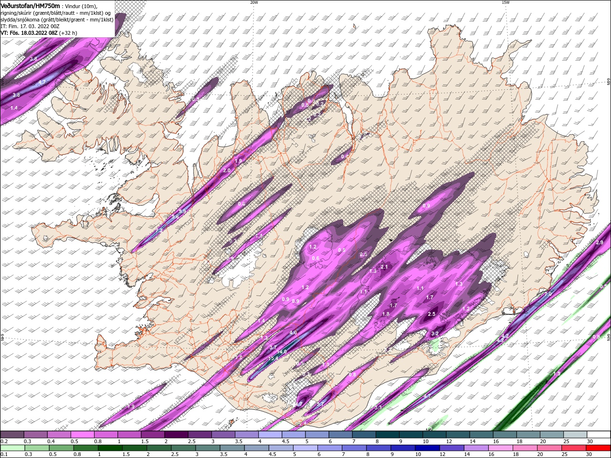The image size is (611, 458).
Task: Select white top swatch starting at 30
Action: click(x=599, y=435)
